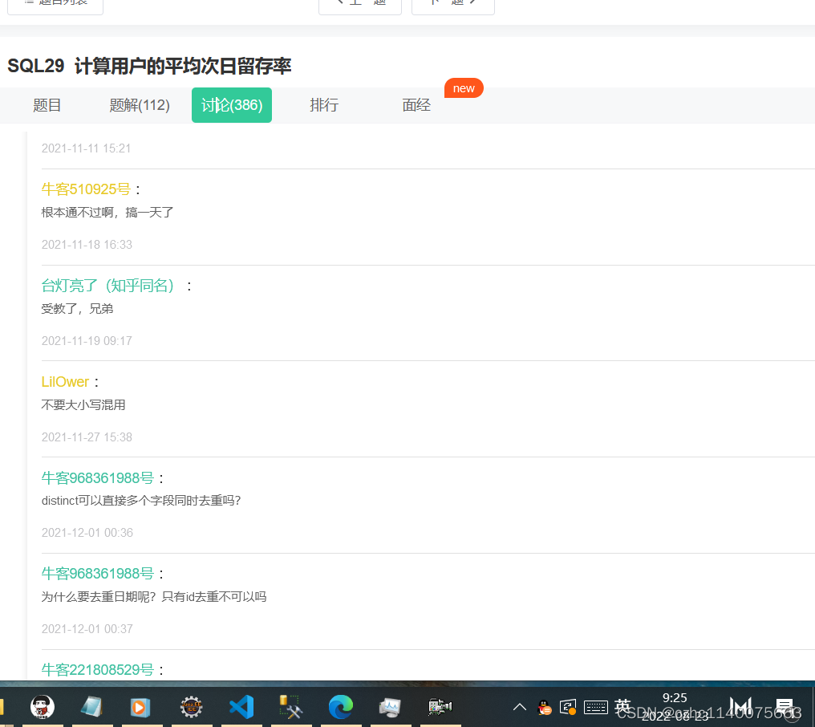Click timestamp 2021-12-01 00:37

point(87,629)
